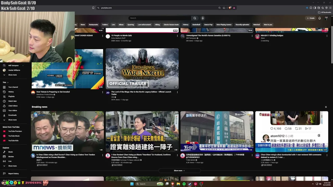The image size is (333, 187).
Task: Expand Breaking news with Show more button
Action: click(180, 171)
